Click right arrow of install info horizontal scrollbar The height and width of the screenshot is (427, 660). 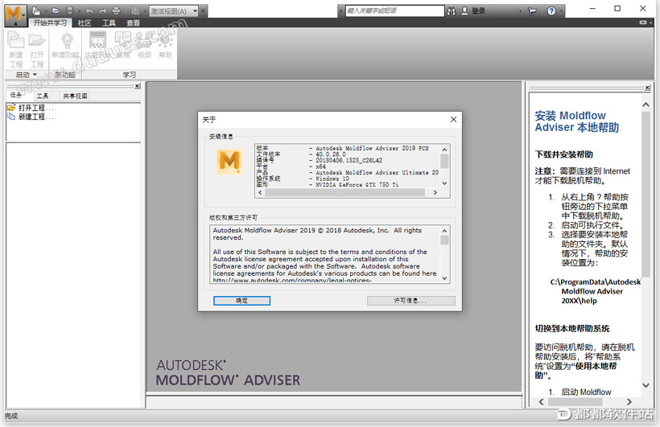pyautogui.click(x=435, y=192)
